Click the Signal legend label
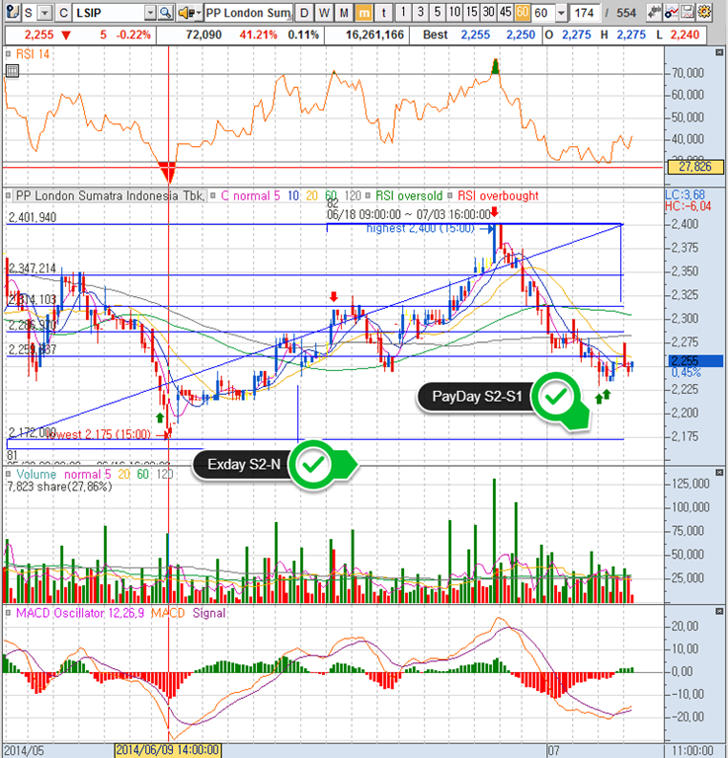This screenshot has height=758, width=728. tap(209, 613)
